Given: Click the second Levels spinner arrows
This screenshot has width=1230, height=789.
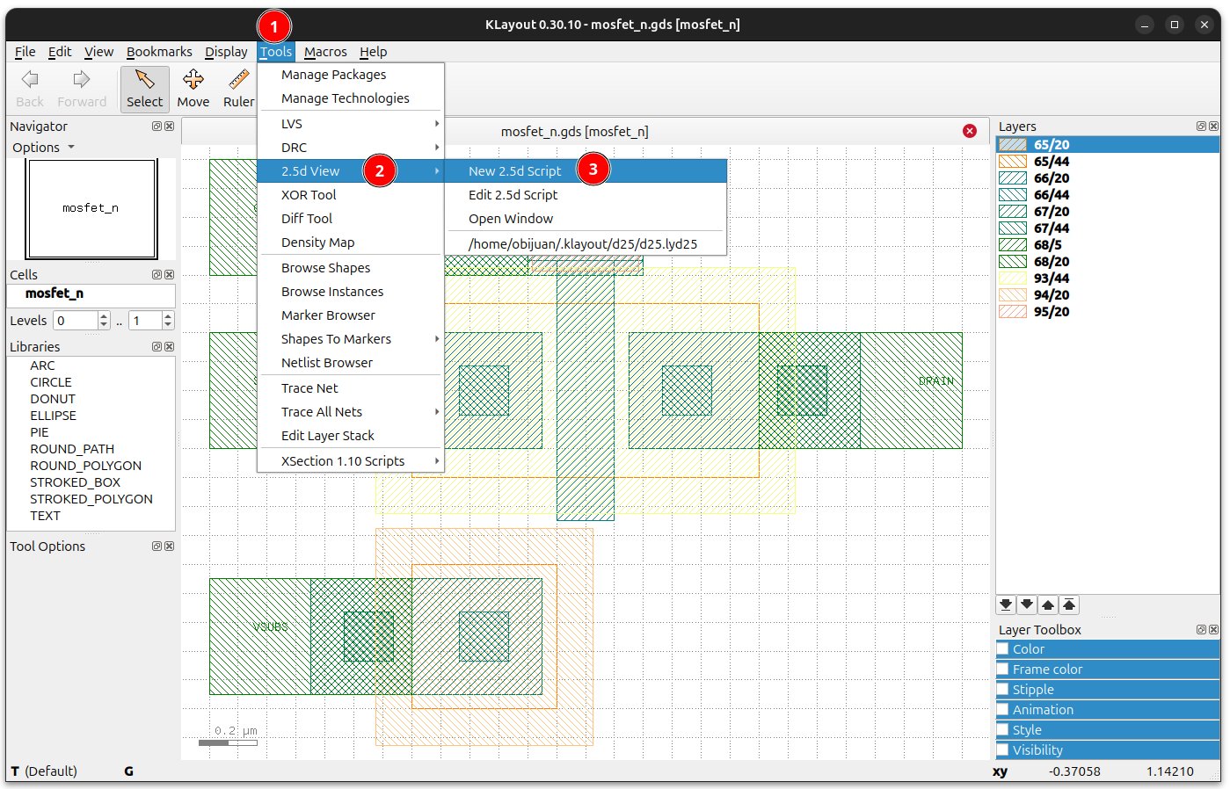Looking at the screenshot, I should pos(168,321).
